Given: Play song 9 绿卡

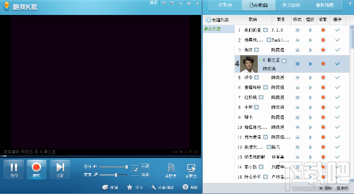Looking at the screenshot, I should [311, 118].
